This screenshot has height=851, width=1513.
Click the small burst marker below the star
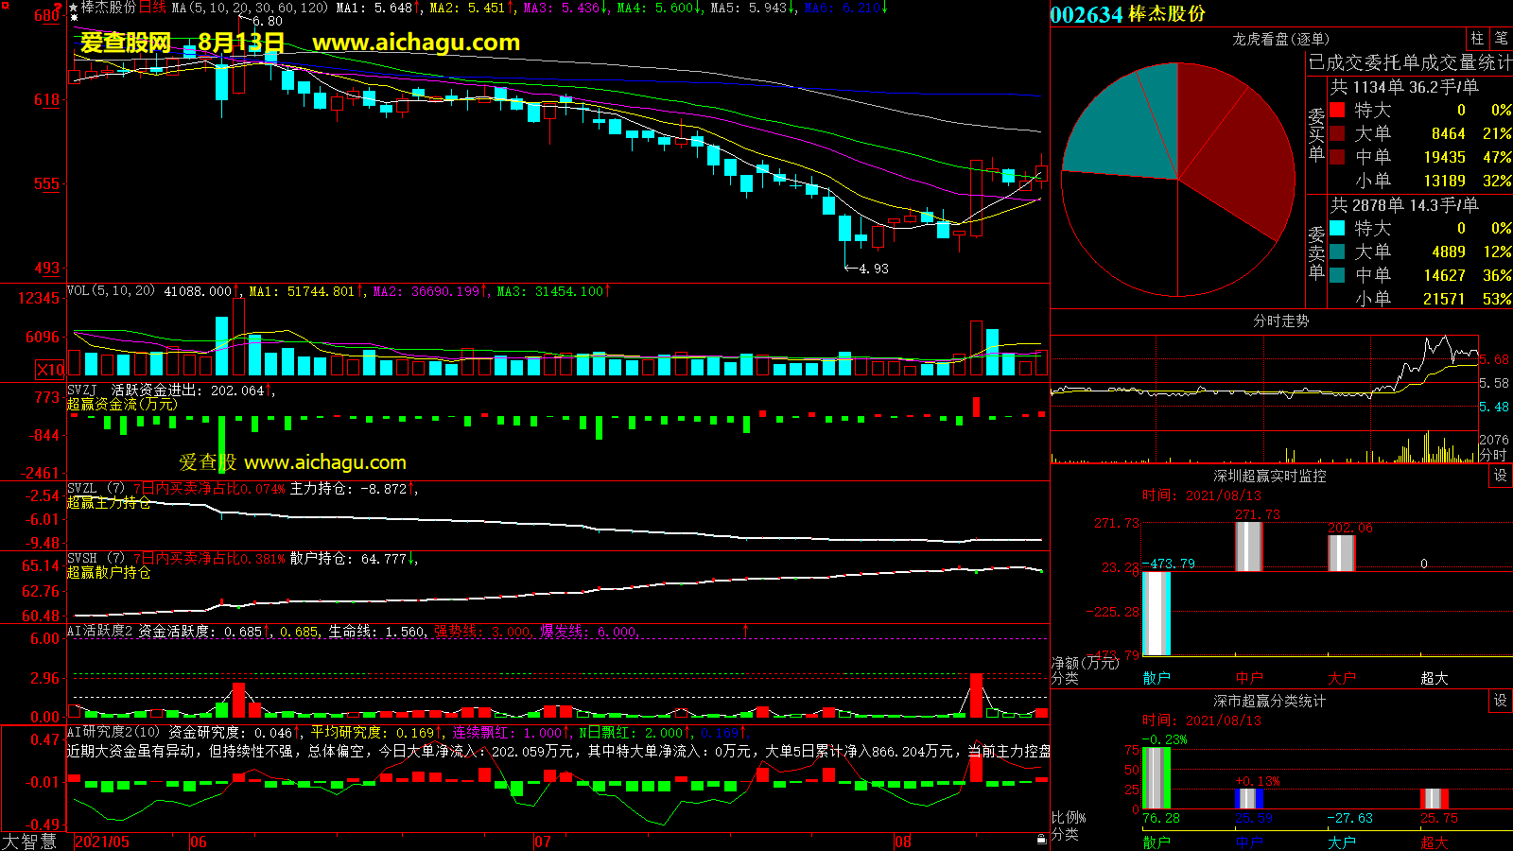point(74,18)
